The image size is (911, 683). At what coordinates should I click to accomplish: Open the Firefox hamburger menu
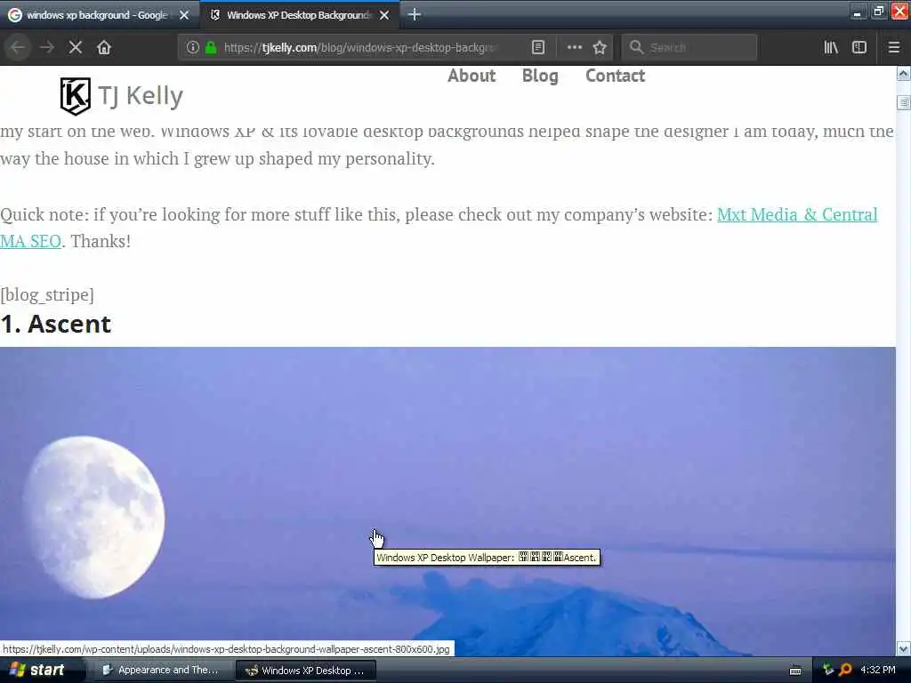point(894,48)
